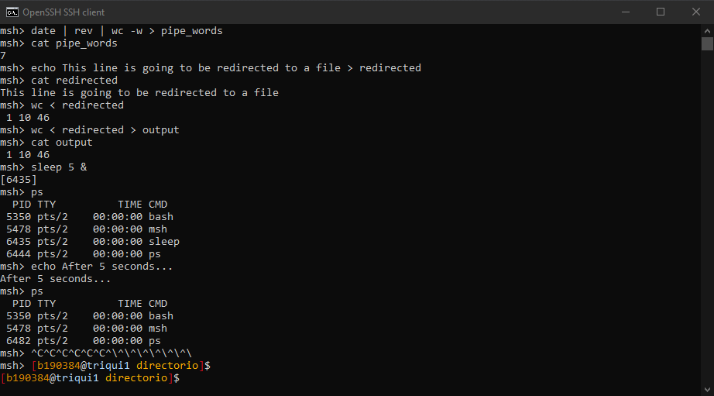Click the background job ID [6435]
This screenshot has width=714, height=396.
[19, 180]
